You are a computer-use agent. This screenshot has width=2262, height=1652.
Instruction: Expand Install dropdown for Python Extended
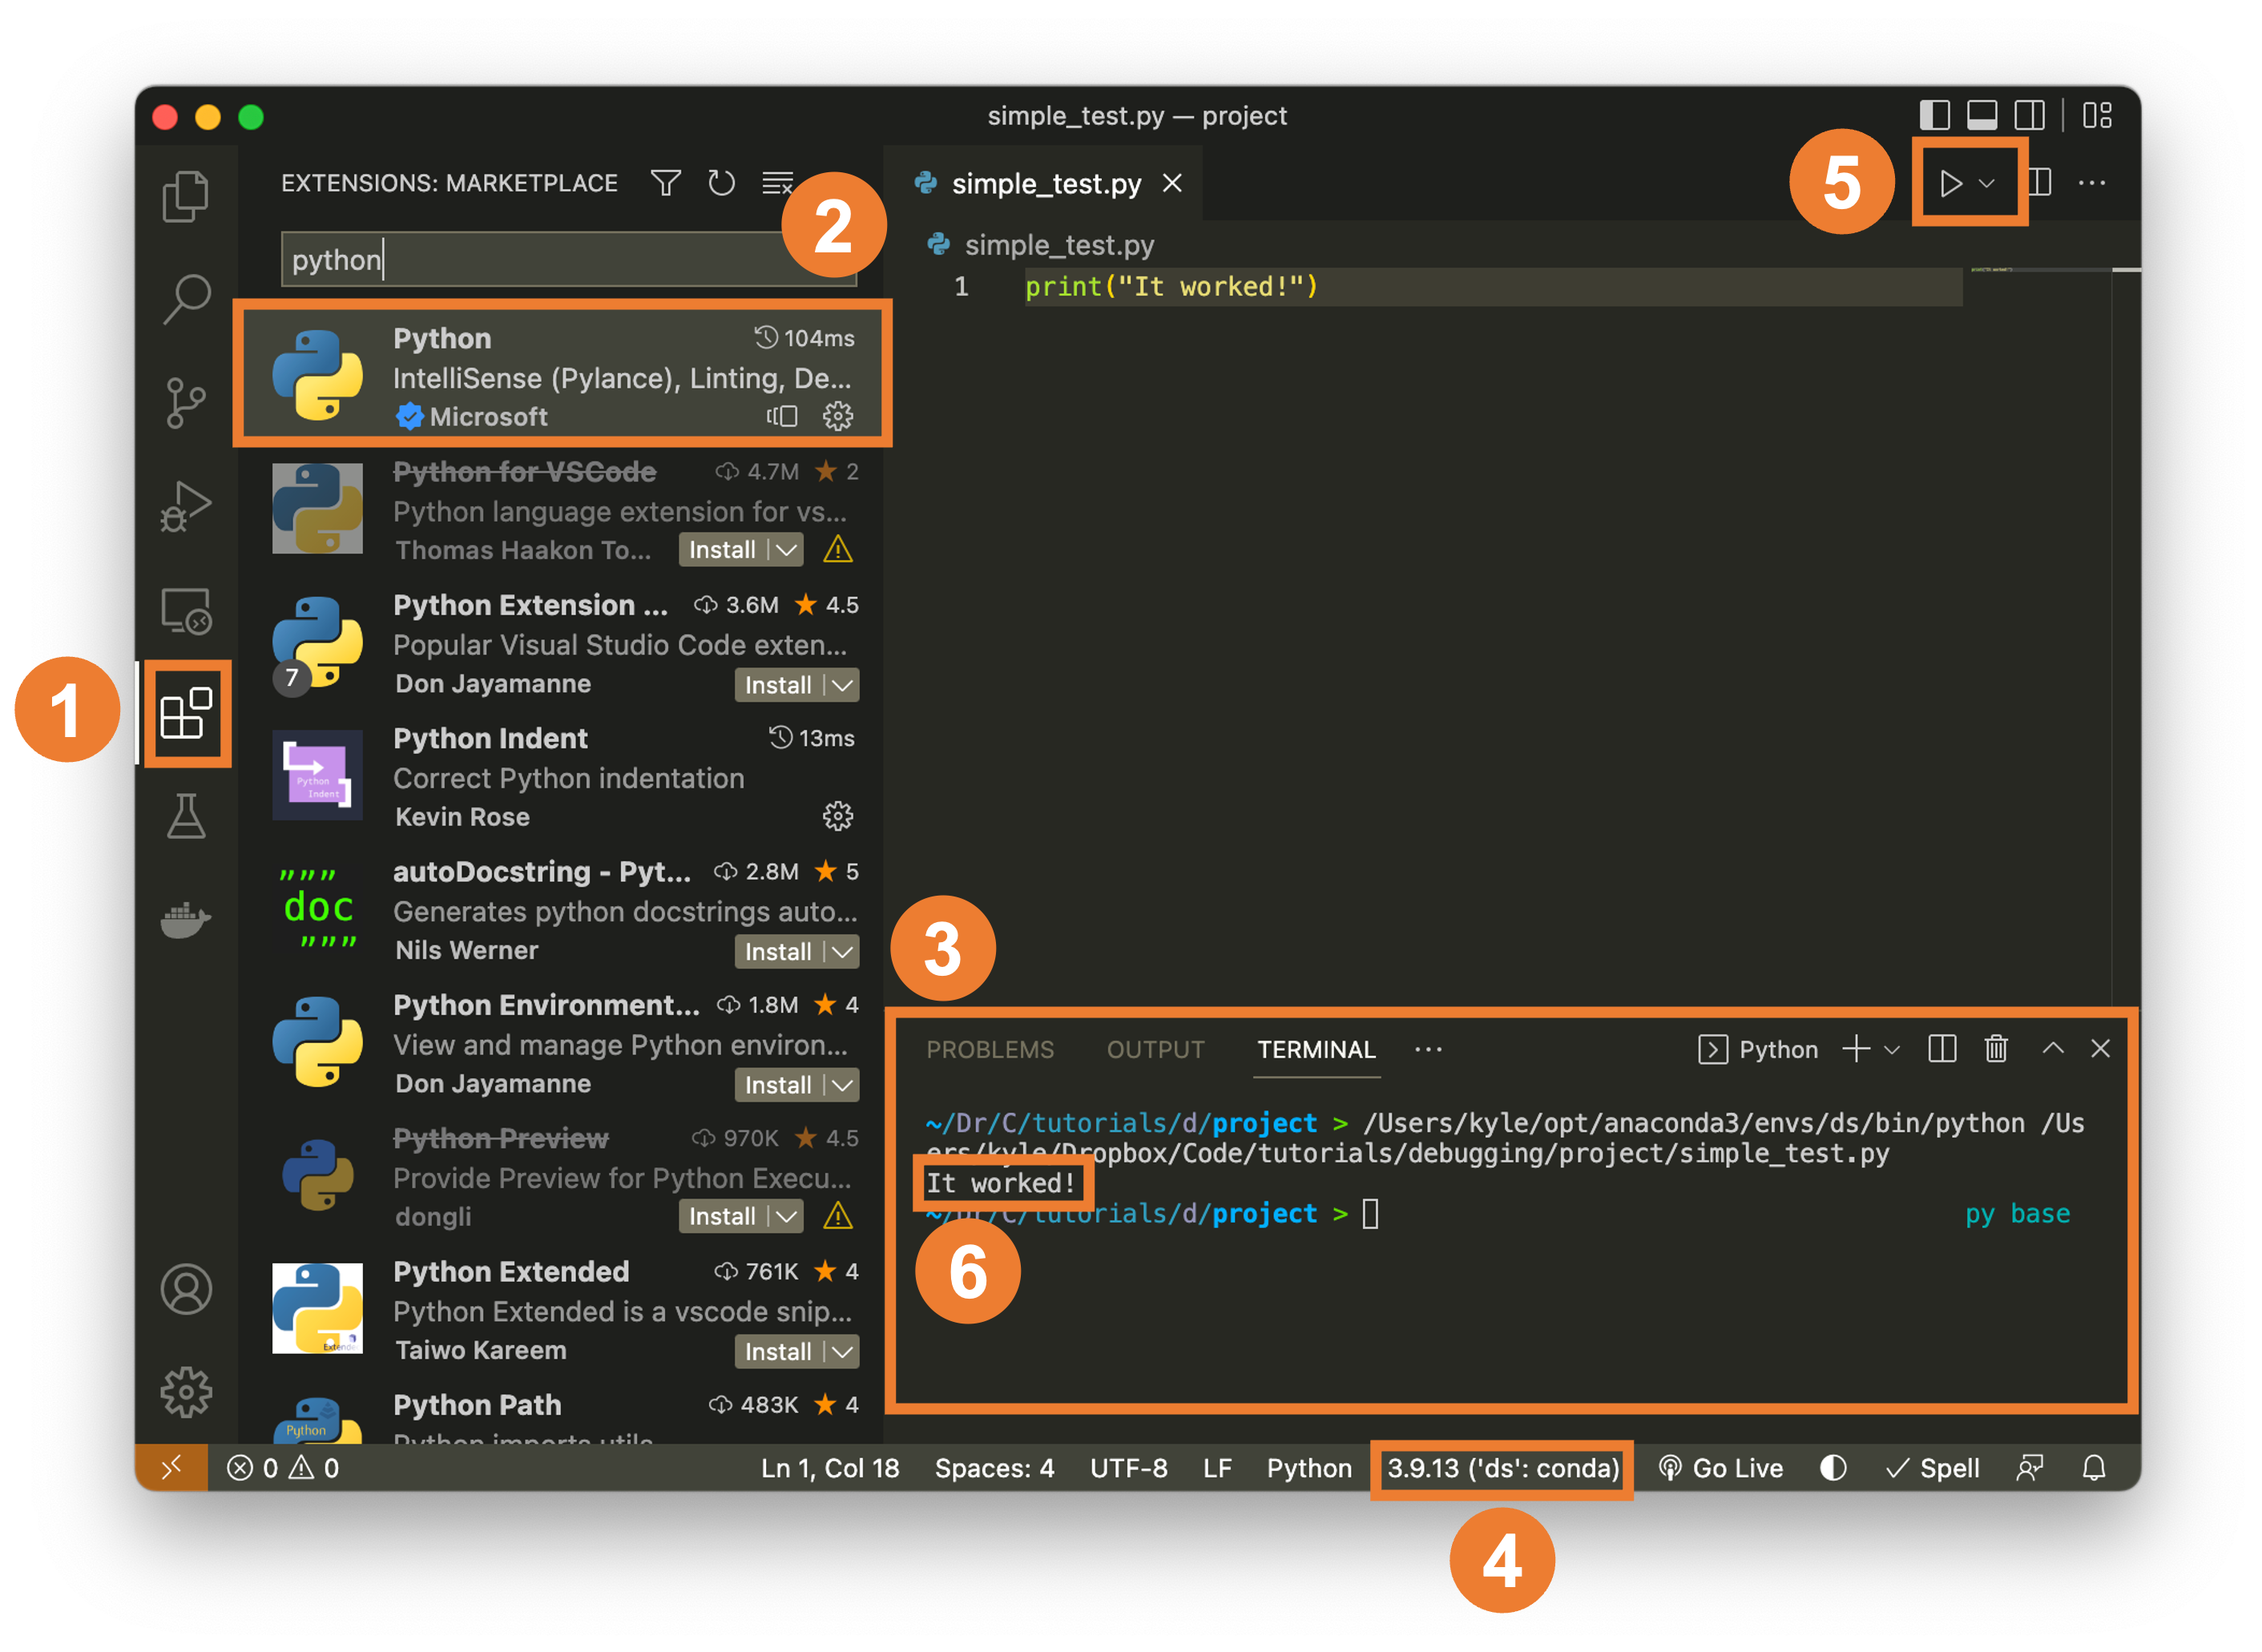click(843, 1352)
